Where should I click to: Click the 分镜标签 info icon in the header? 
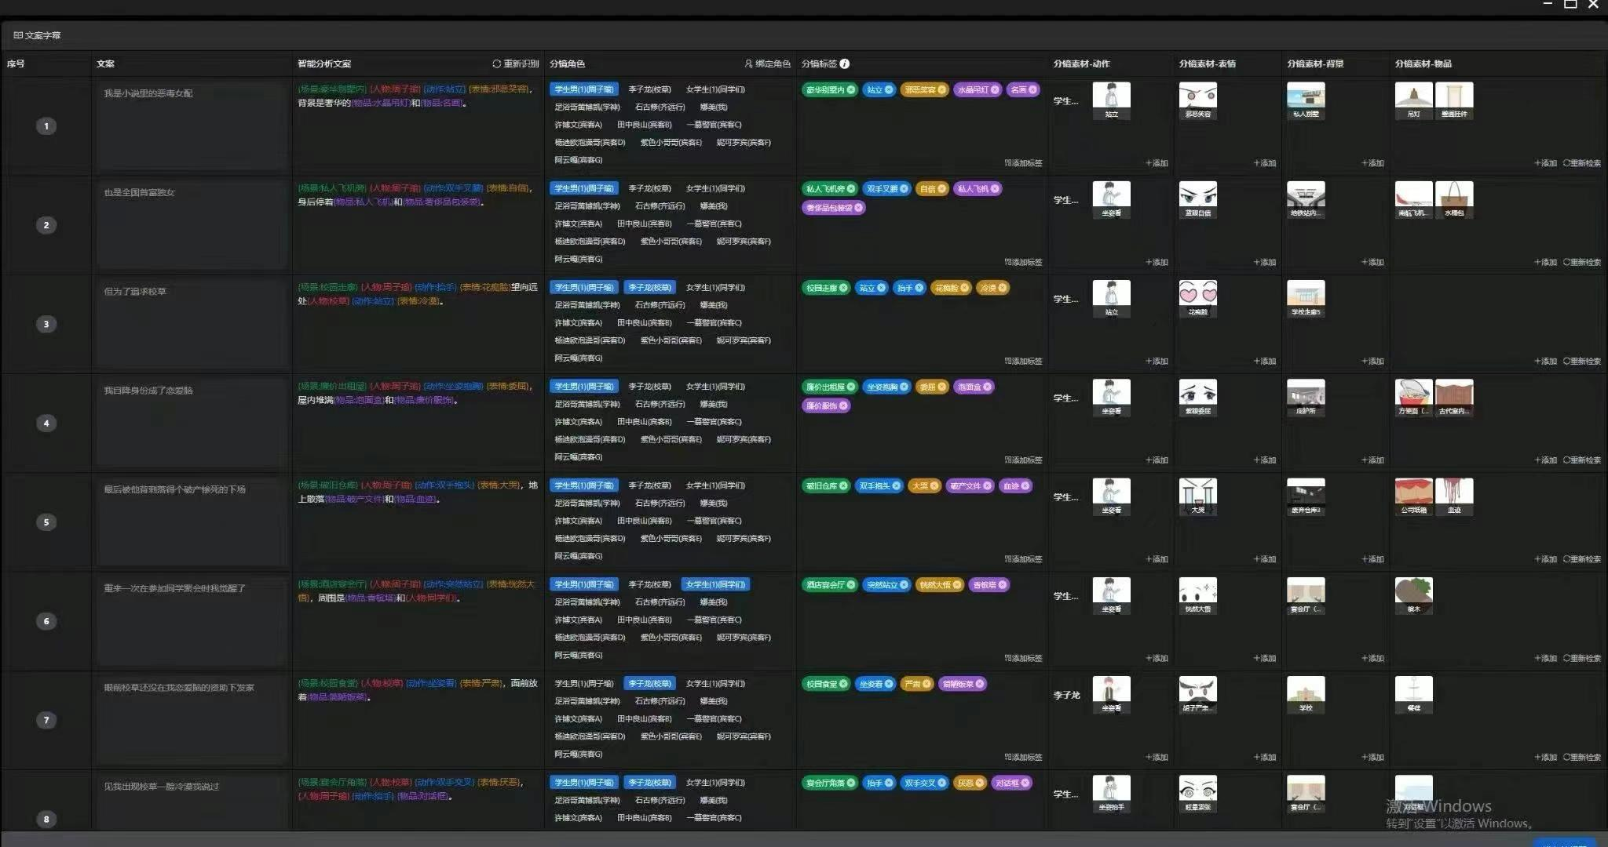pyautogui.click(x=845, y=64)
